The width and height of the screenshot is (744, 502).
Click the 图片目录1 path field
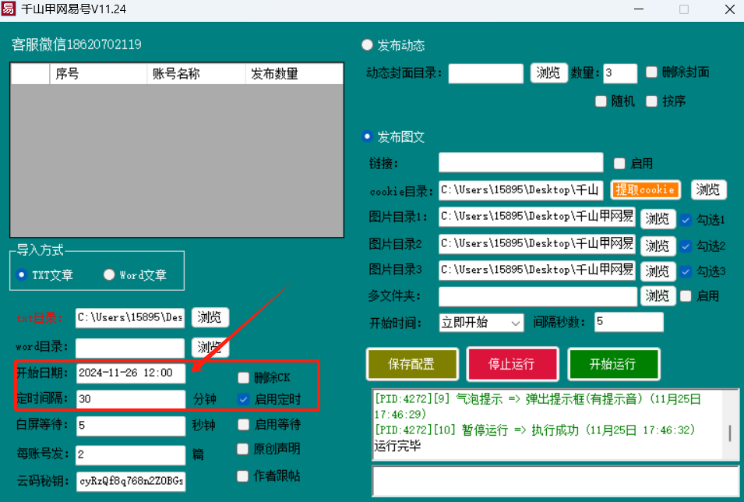coord(537,217)
